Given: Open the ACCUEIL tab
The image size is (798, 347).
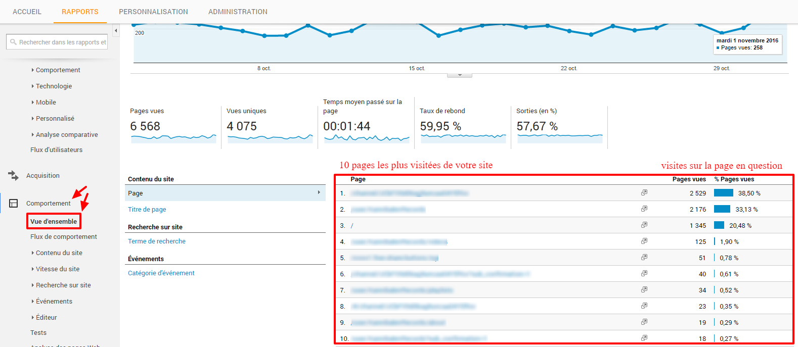Looking at the screenshot, I should click(27, 12).
